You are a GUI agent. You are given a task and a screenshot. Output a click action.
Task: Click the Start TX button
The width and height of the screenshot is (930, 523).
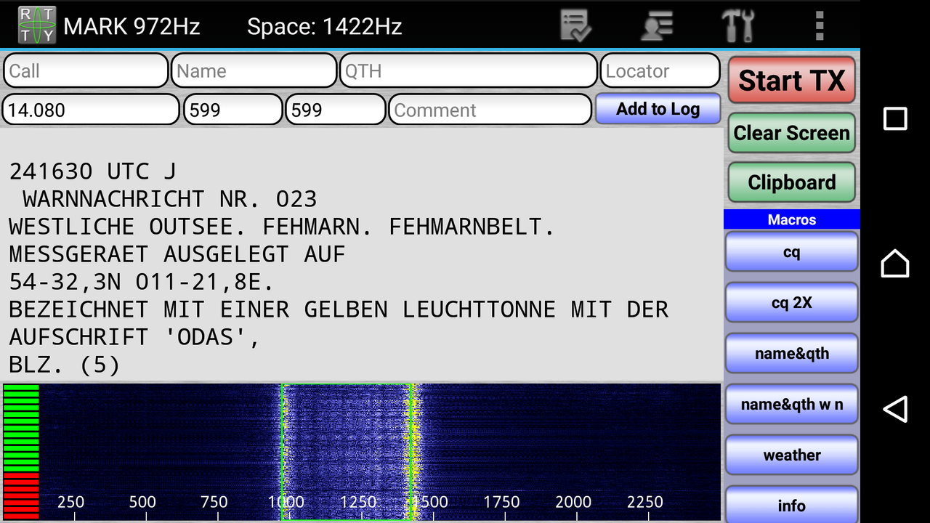tap(792, 80)
